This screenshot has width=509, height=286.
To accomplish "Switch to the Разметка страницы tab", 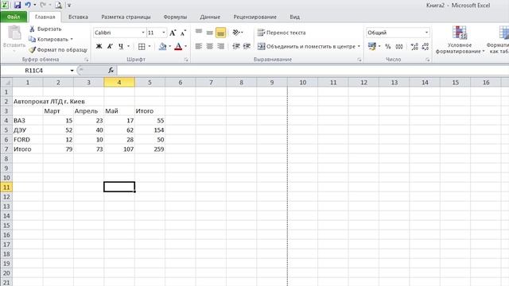I will (126, 17).
